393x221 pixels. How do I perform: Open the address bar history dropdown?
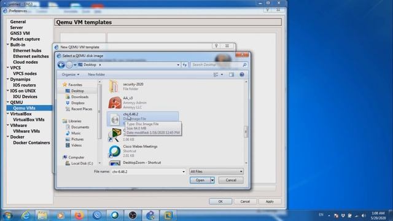pyautogui.click(x=178, y=65)
